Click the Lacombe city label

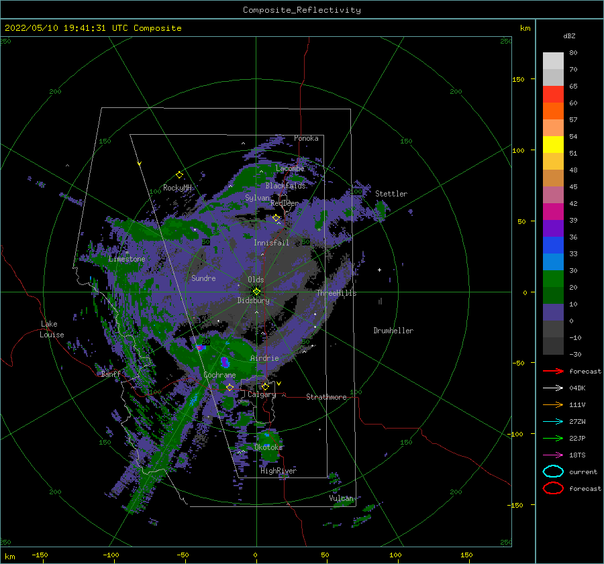coord(290,168)
